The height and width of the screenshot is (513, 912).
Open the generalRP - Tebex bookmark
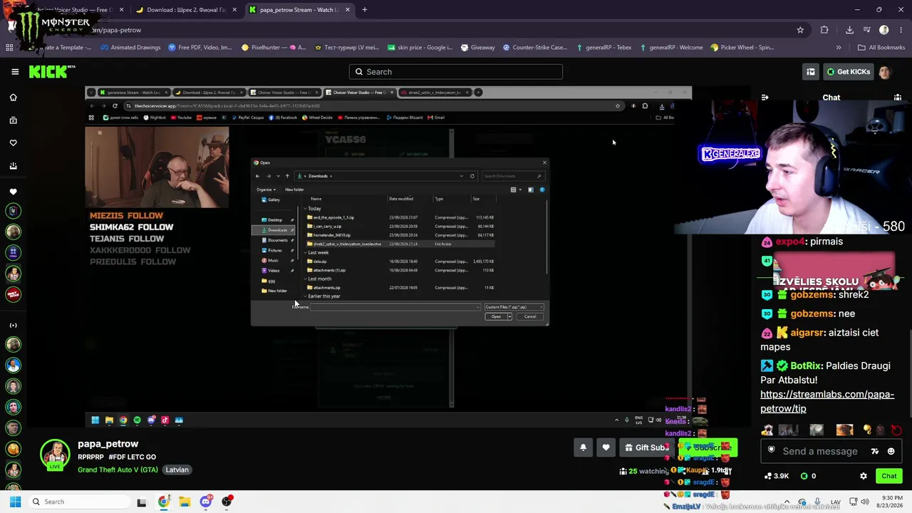click(x=604, y=48)
